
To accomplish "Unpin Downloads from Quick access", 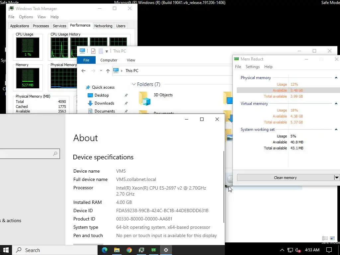I will pos(126,103).
